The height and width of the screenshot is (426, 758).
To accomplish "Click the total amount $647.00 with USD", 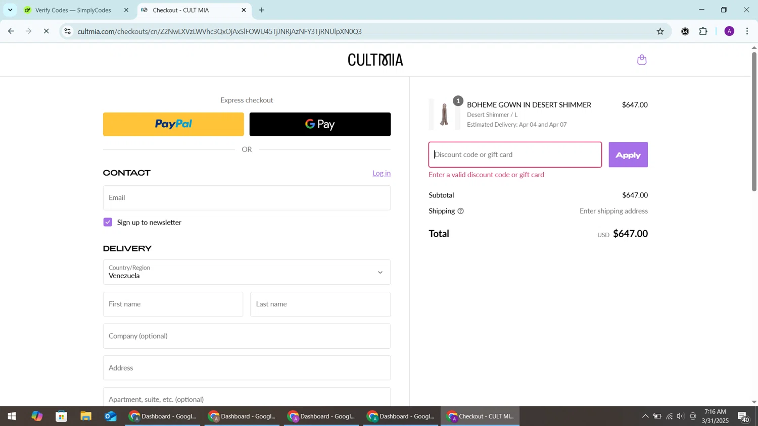I will point(623,234).
